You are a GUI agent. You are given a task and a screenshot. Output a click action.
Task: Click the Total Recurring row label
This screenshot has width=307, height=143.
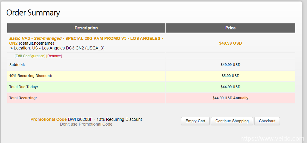click(23, 98)
